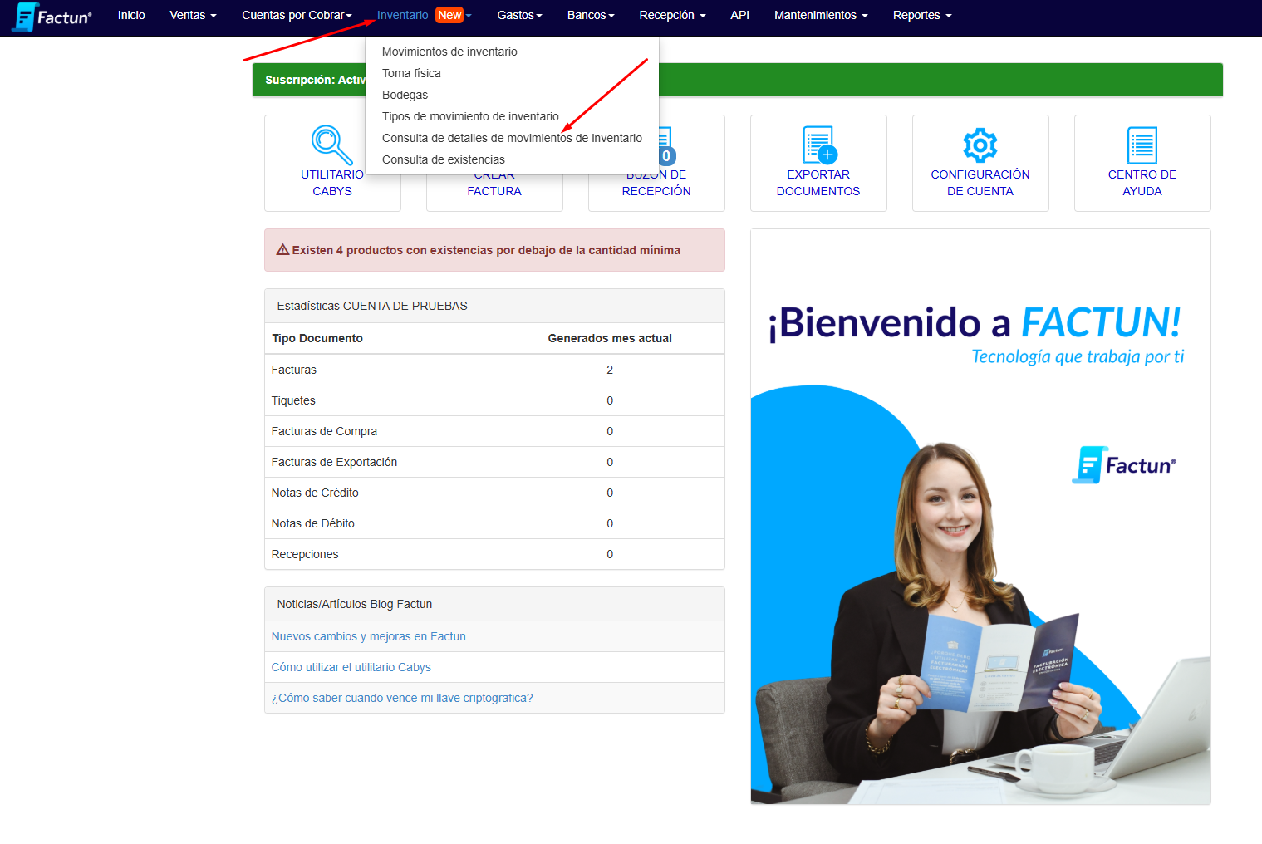
Task: Expand the Mantenimientos dropdown menu
Action: [x=821, y=15]
